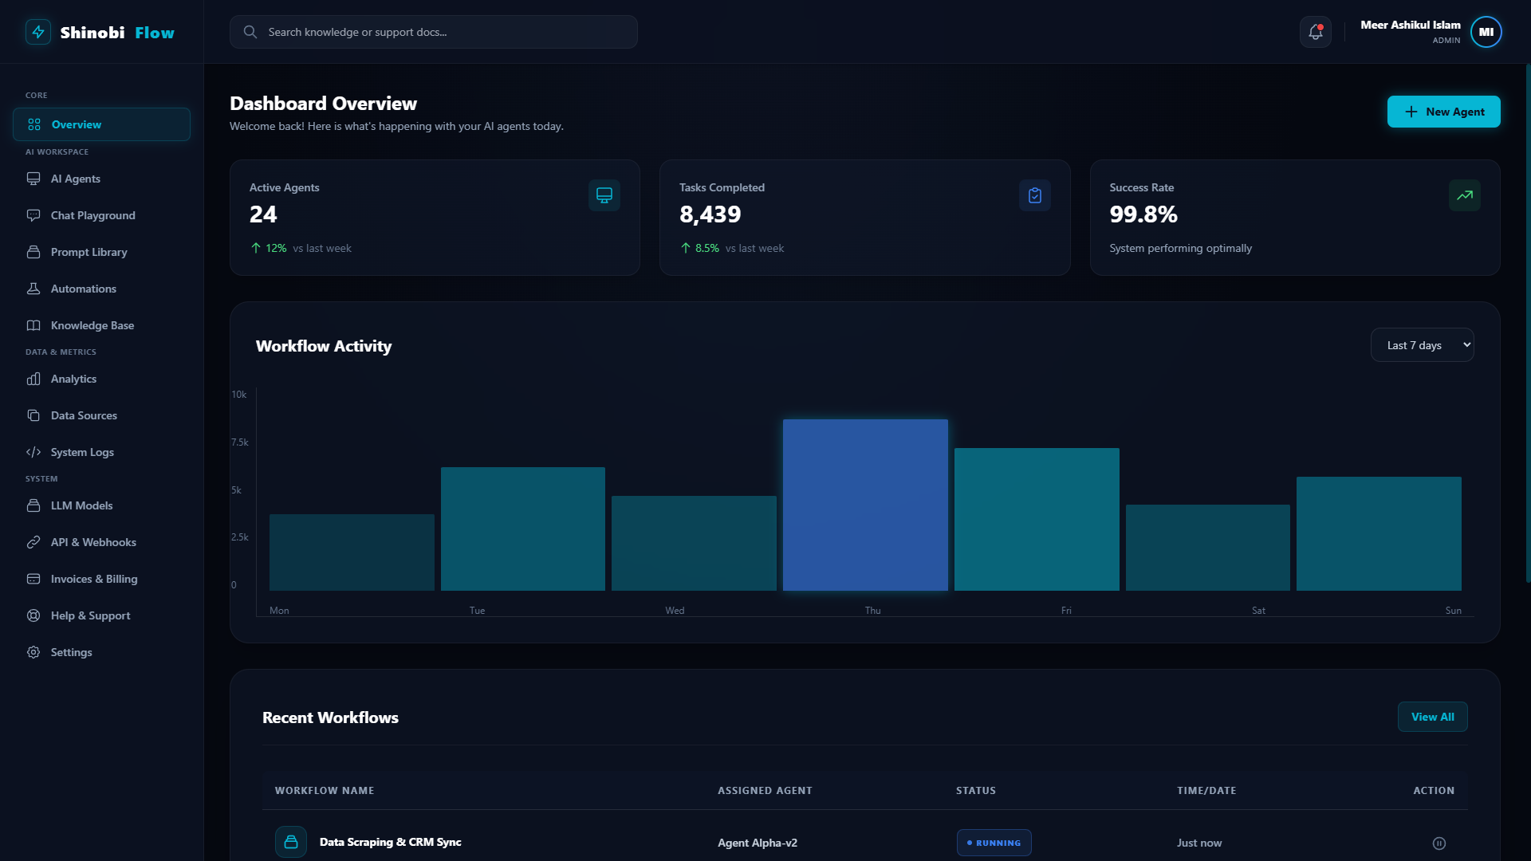Focus the knowledge search field
The height and width of the screenshot is (861, 1531).
[434, 32]
